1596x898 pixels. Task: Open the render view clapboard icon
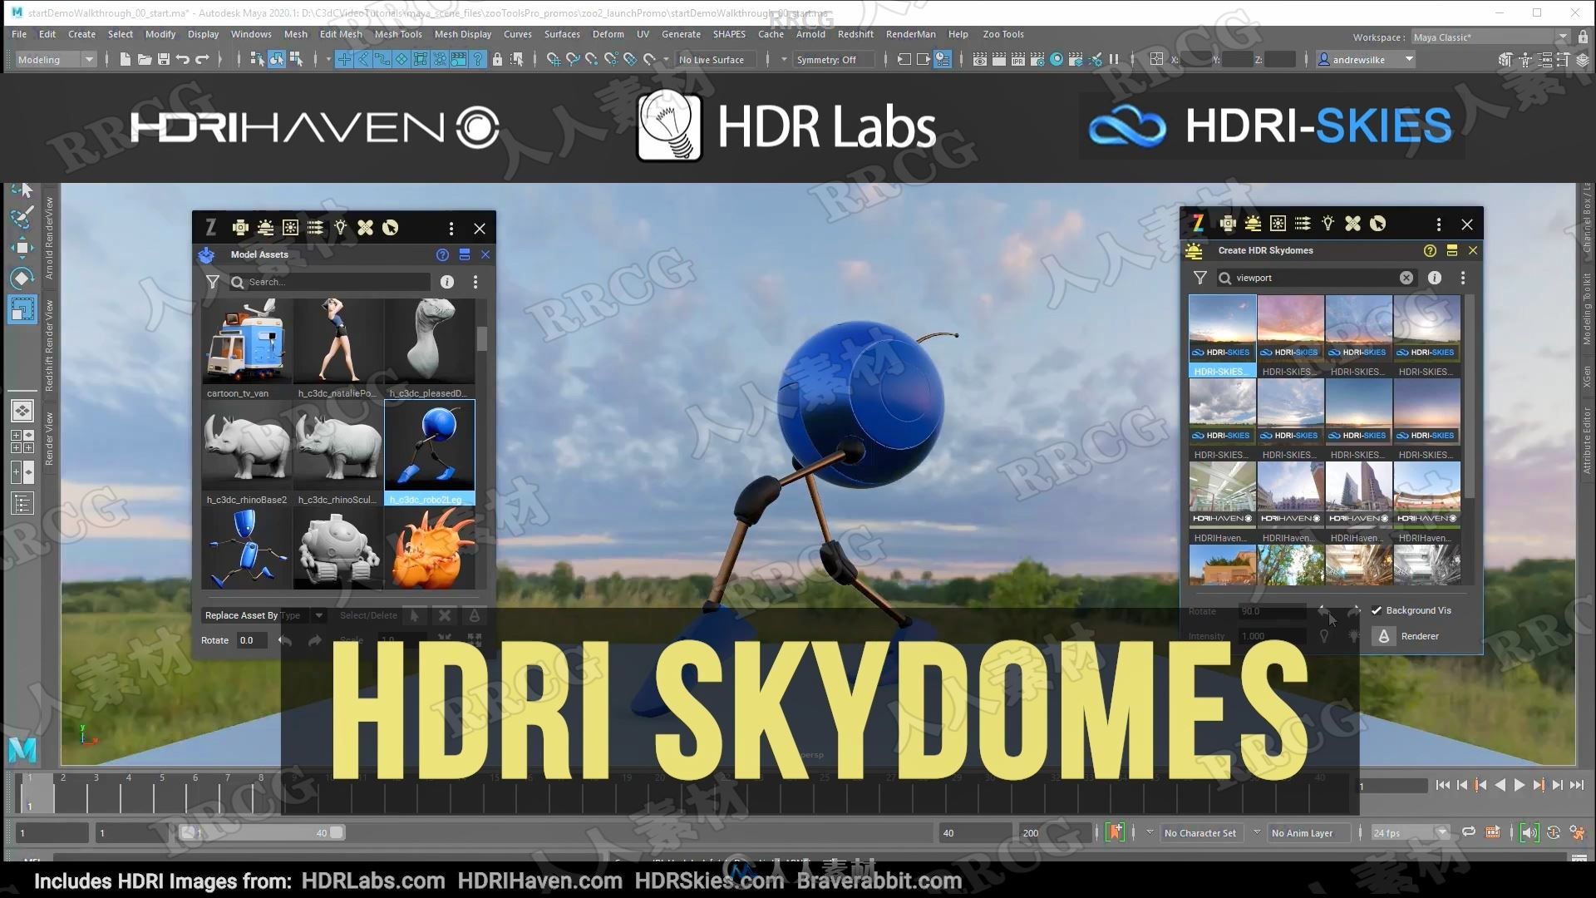[980, 59]
